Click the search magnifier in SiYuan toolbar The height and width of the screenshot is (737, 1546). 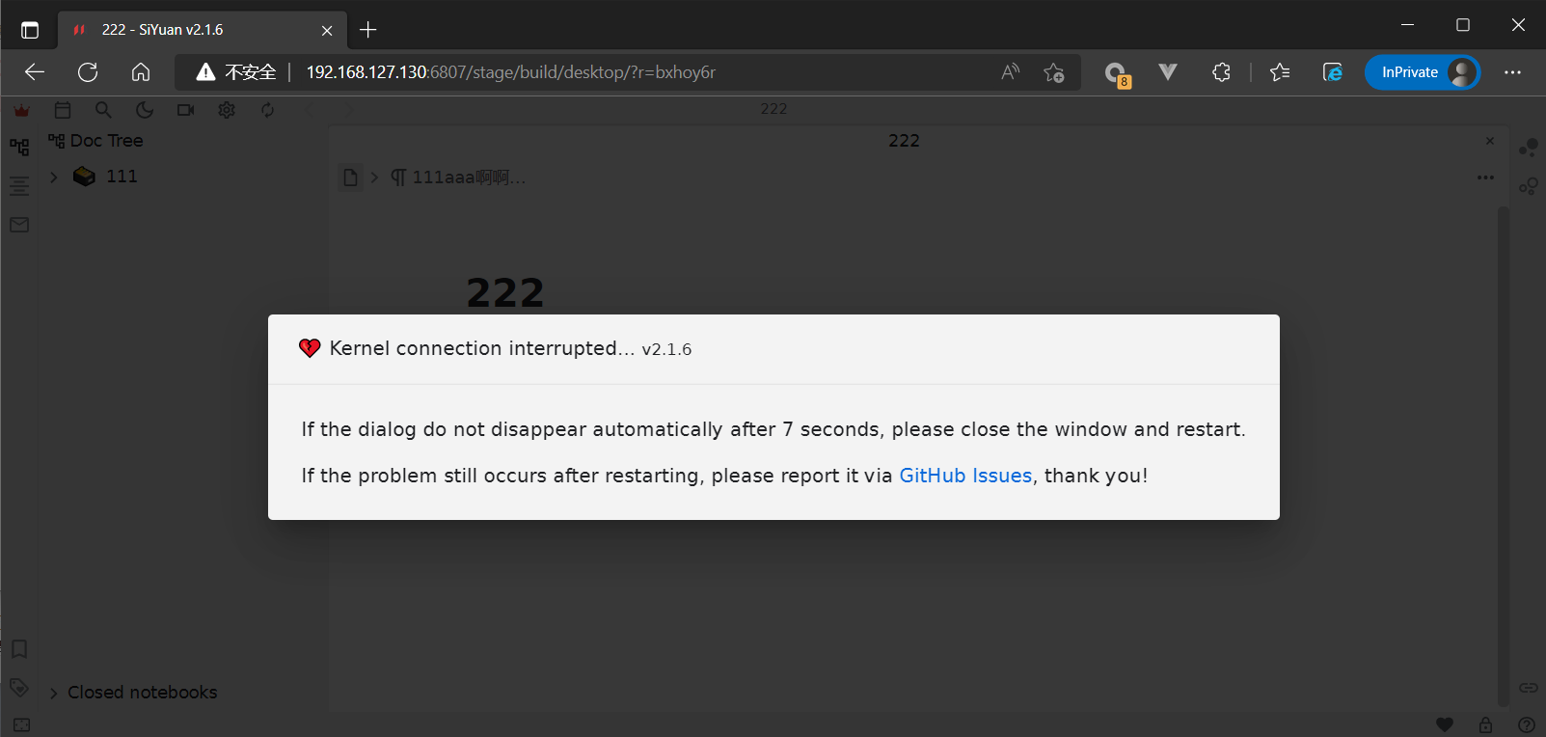(x=103, y=110)
